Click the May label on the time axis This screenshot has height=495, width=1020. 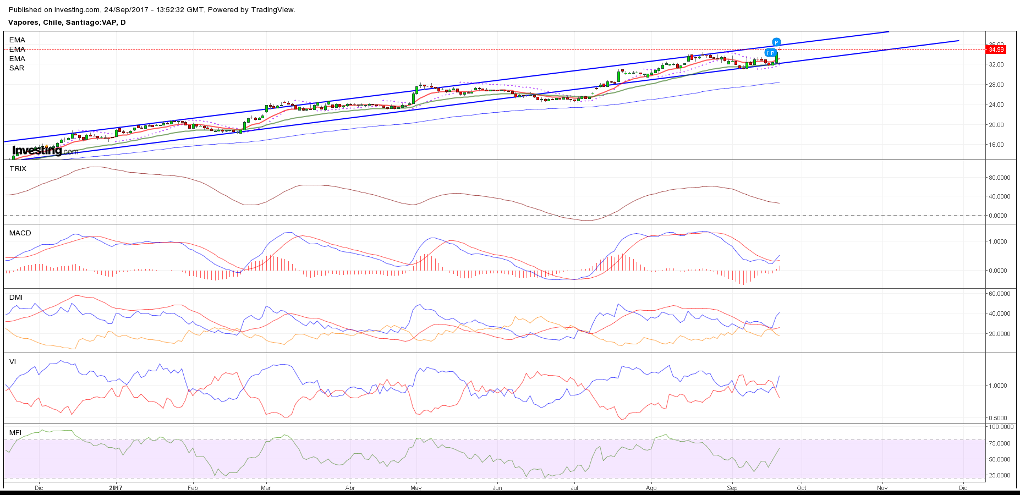(x=416, y=488)
